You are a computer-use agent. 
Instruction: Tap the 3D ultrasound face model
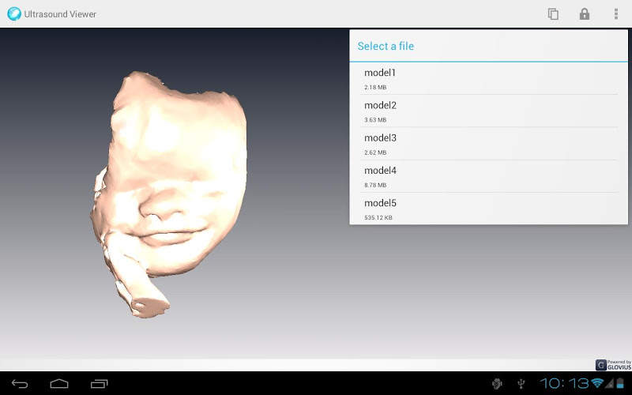169,194
